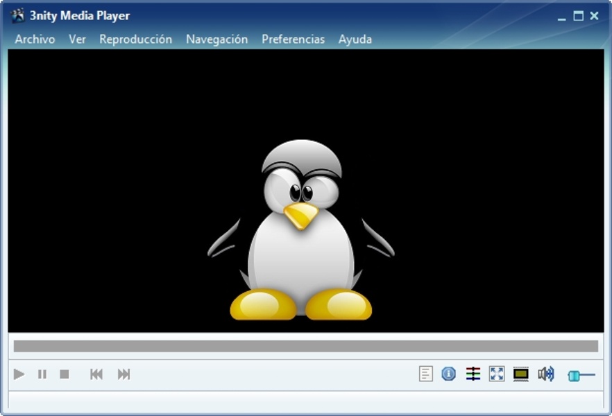This screenshot has height=416, width=612.
Task: Click the 3nity Media Player title icon
Action: point(17,15)
